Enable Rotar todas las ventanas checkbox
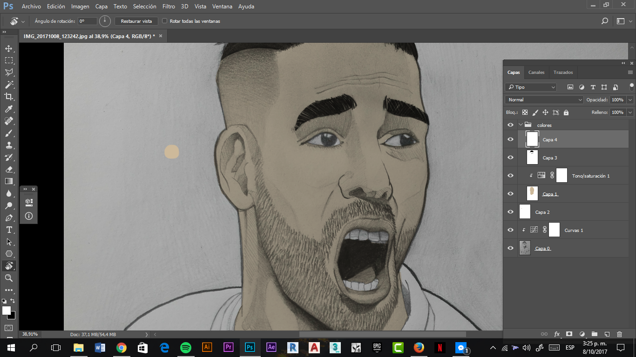This screenshot has height=357, width=636. point(164,21)
